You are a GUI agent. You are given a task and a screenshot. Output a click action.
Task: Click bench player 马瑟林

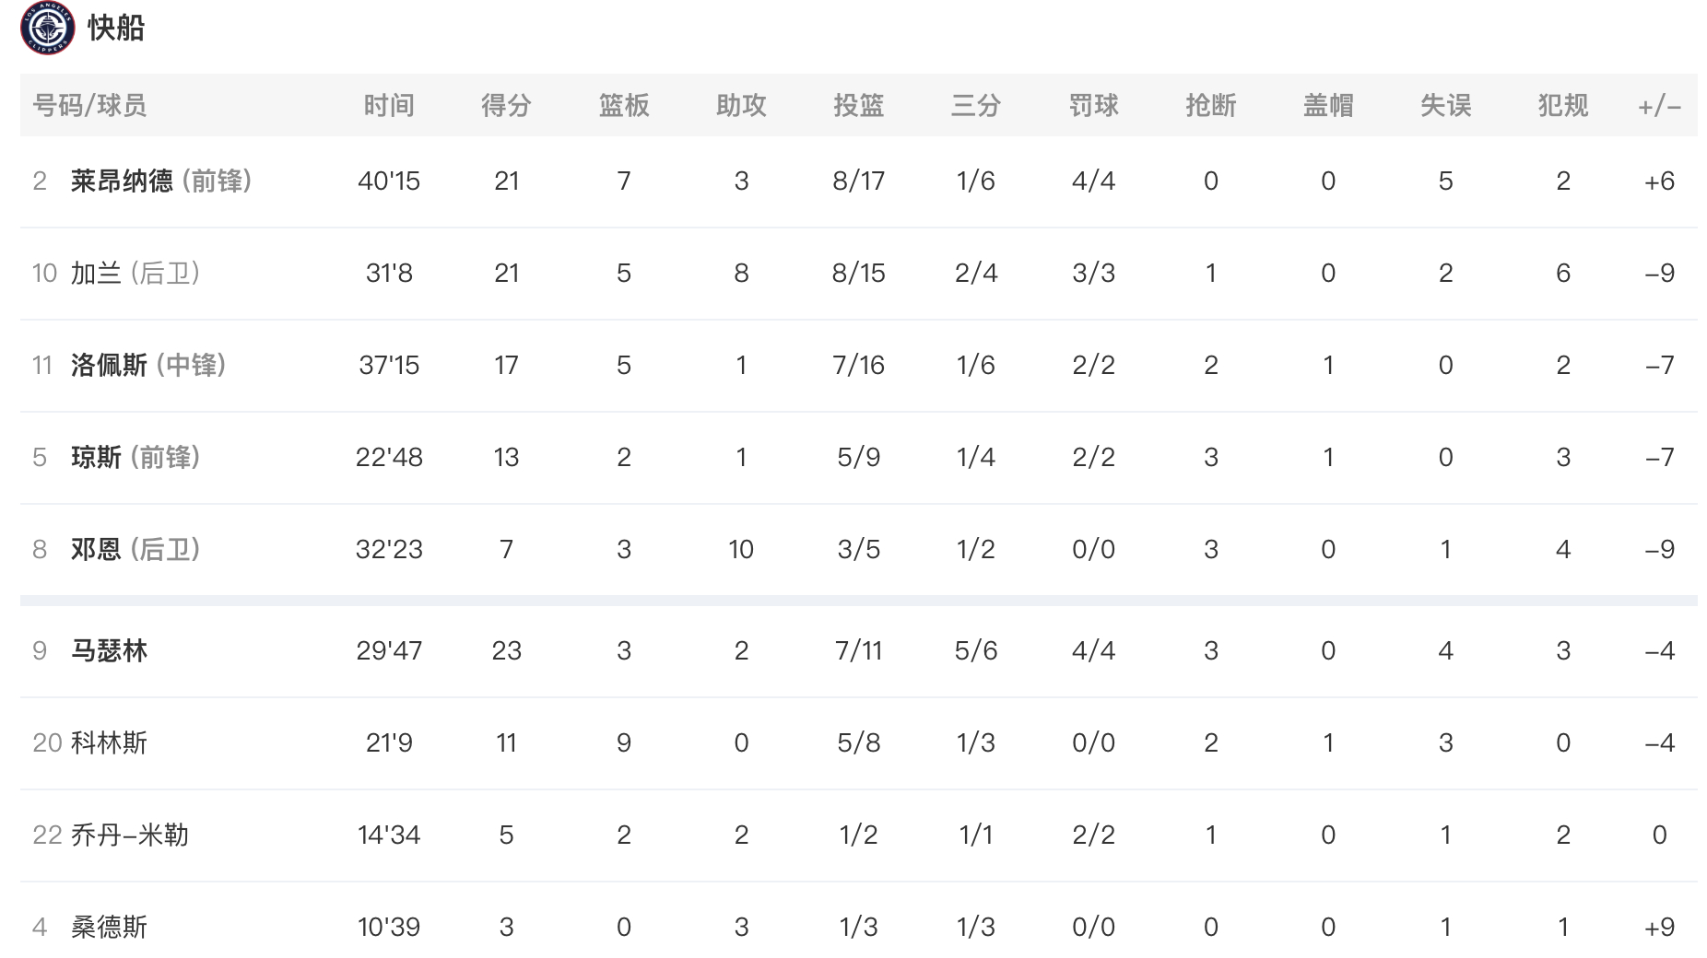tap(109, 650)
